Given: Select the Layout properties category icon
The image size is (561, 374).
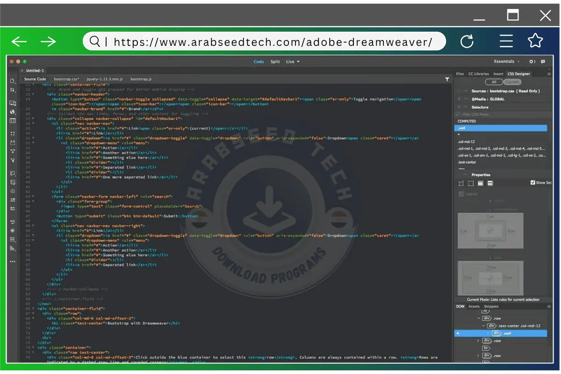Looking at the screenshot, I should pos(461,183).
